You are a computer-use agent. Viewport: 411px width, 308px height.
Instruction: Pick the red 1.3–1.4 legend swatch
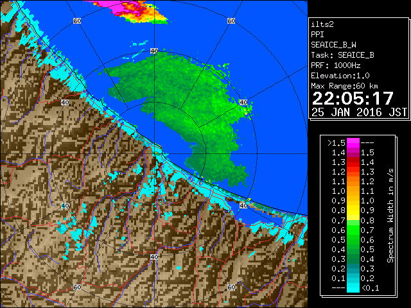click(353, 162)
